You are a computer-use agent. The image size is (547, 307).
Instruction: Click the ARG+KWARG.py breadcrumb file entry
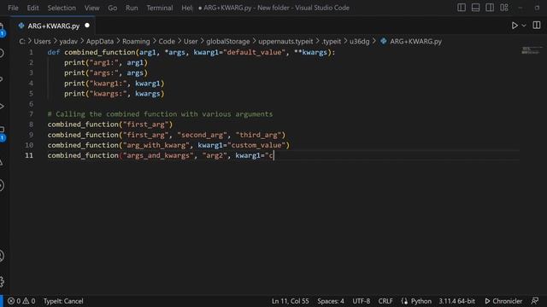coord(412,42)
